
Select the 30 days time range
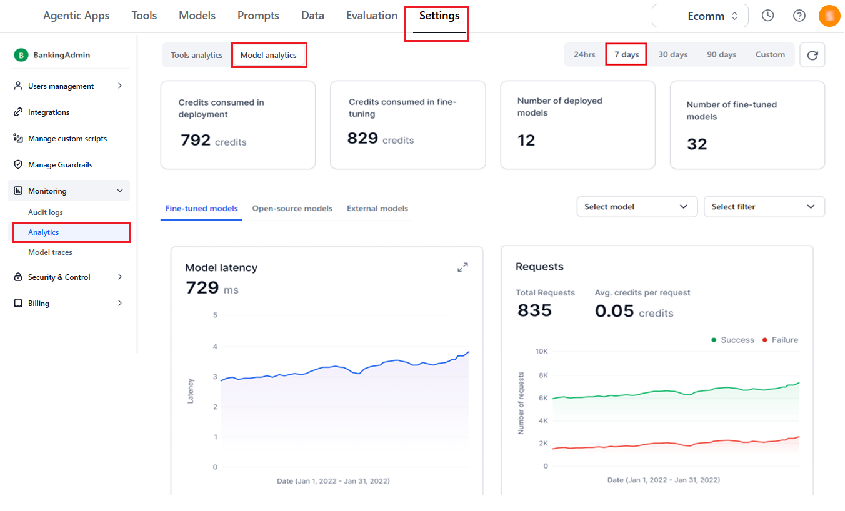coord(673,54)
